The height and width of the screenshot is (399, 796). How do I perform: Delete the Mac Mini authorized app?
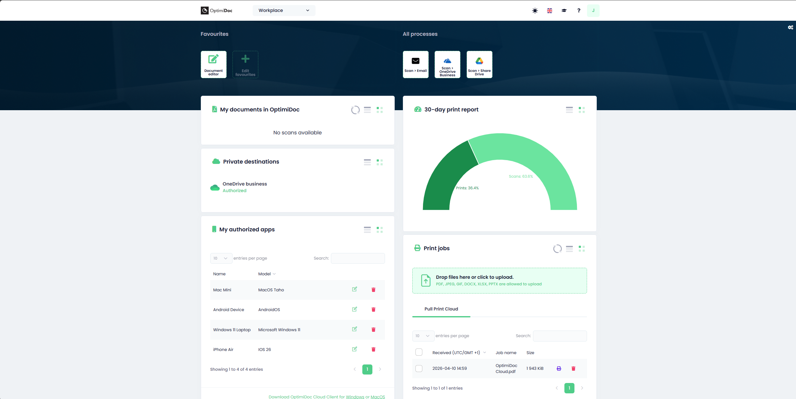click(373, 290)
